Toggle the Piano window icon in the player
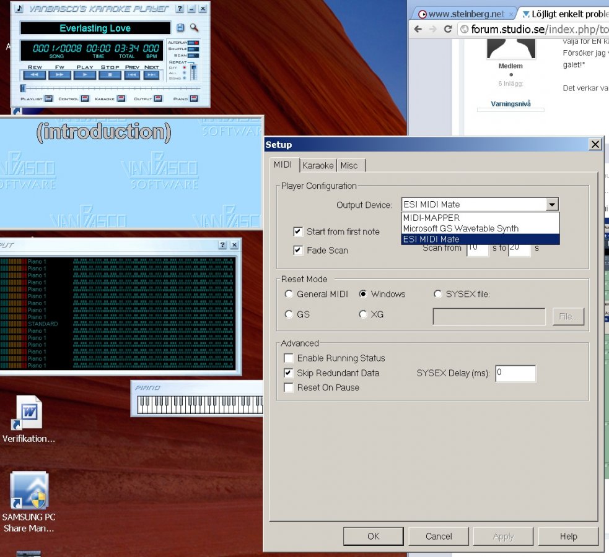609x557 pixels. click(194, 98)
